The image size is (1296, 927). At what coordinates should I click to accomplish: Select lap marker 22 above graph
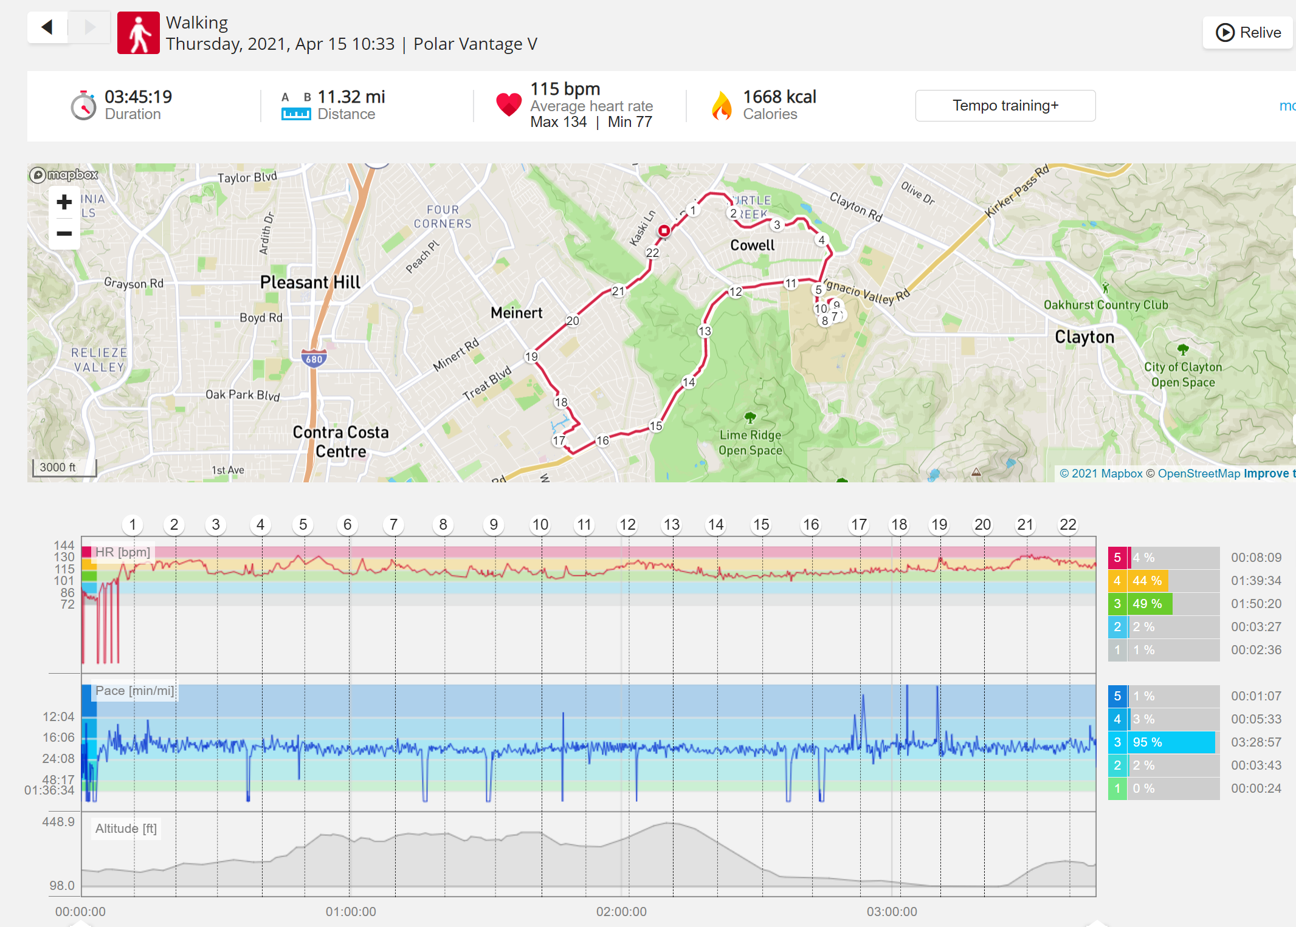tap(1068, 524)
